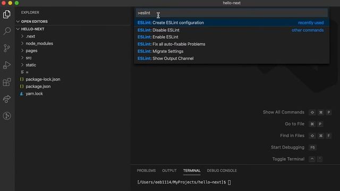Image resolution: width=340 pixels, height=191 pixels.
Task: Switch to the OUTPUT panel tab
Action: coord(169,171)
